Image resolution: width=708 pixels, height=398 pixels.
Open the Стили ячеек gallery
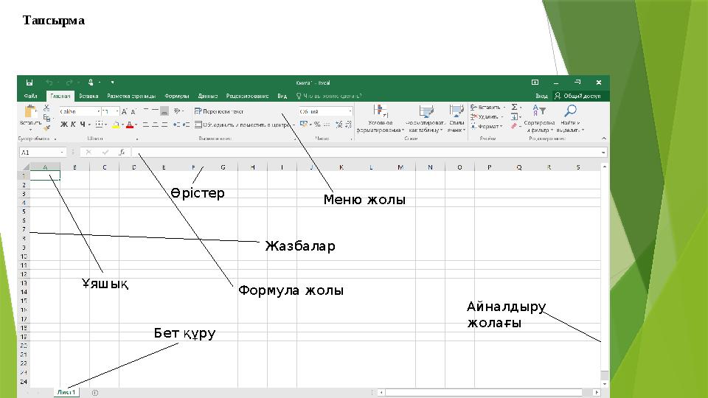(x=456, y=119)
